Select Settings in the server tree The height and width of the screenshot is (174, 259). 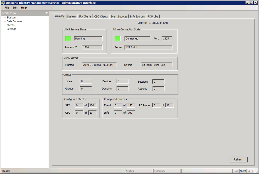coord(11,29)
